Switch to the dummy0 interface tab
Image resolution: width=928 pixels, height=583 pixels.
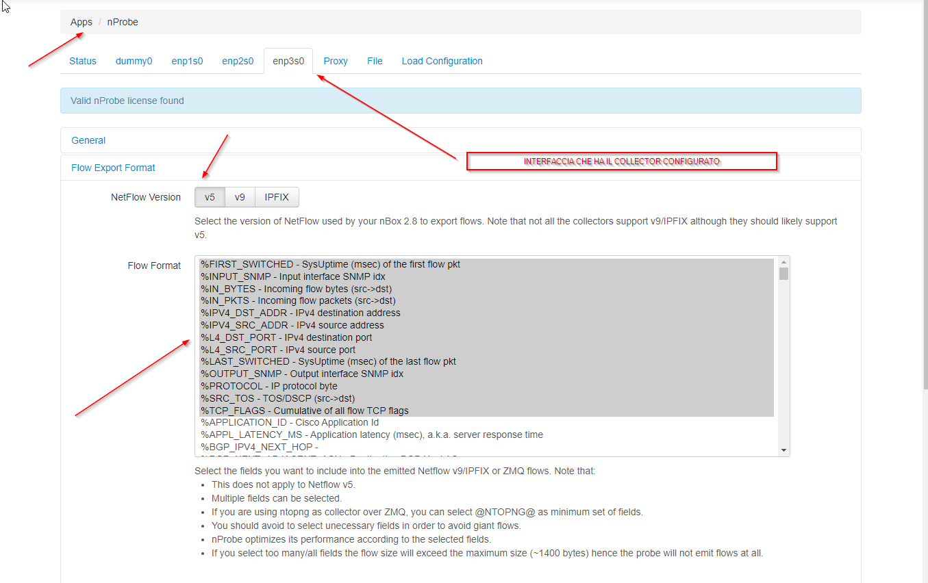click(134, 61)
